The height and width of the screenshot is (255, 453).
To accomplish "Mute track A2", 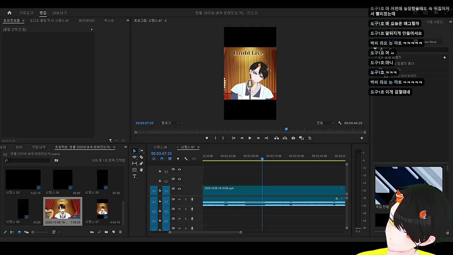I will pos(179,209).
